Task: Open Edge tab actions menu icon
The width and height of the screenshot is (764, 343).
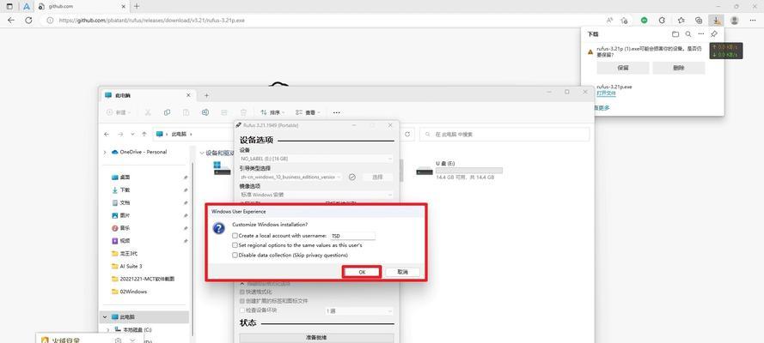Action: coord(9,7)
